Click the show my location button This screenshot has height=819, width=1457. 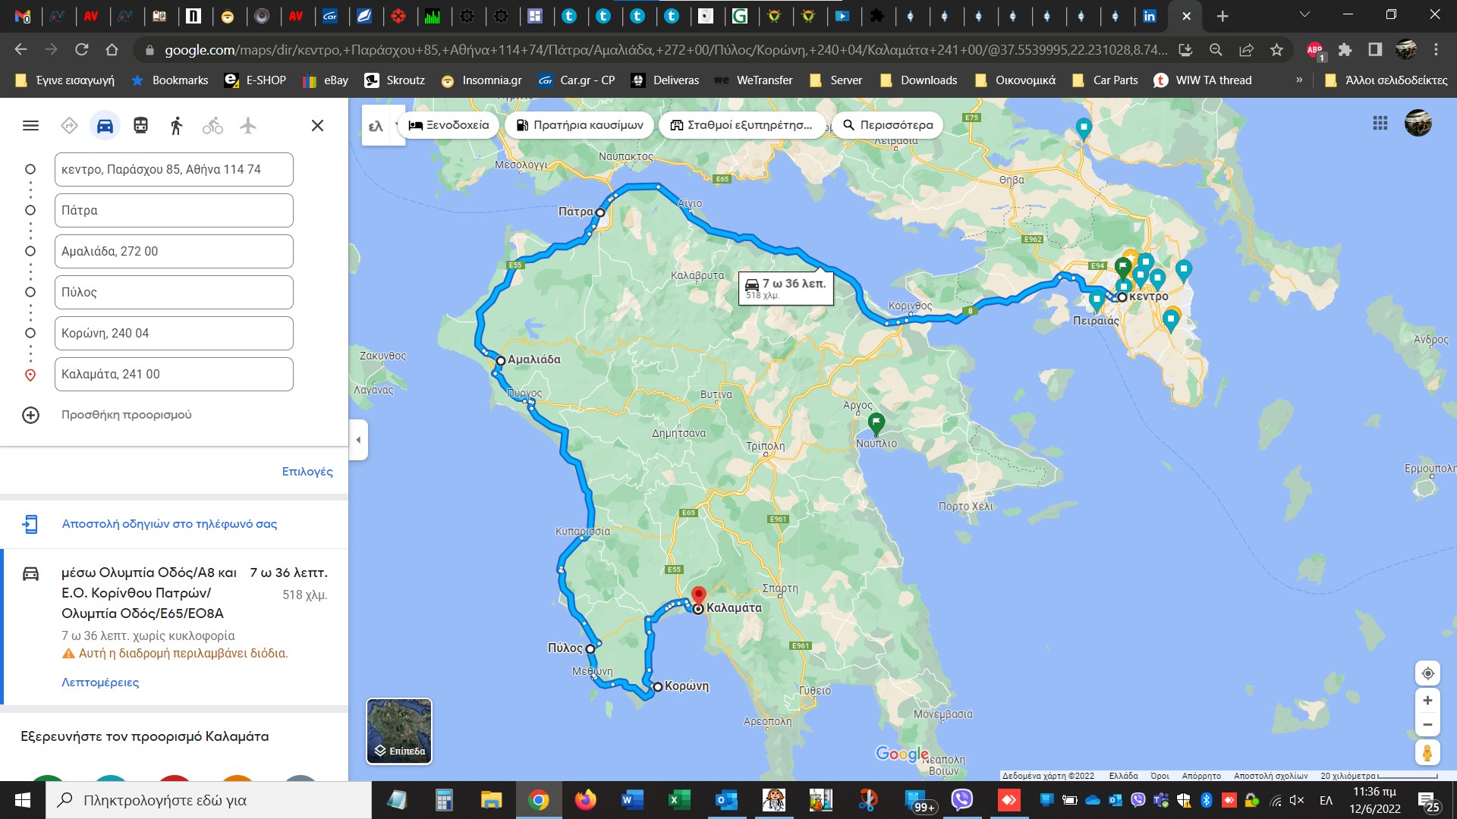[1427, 673]
